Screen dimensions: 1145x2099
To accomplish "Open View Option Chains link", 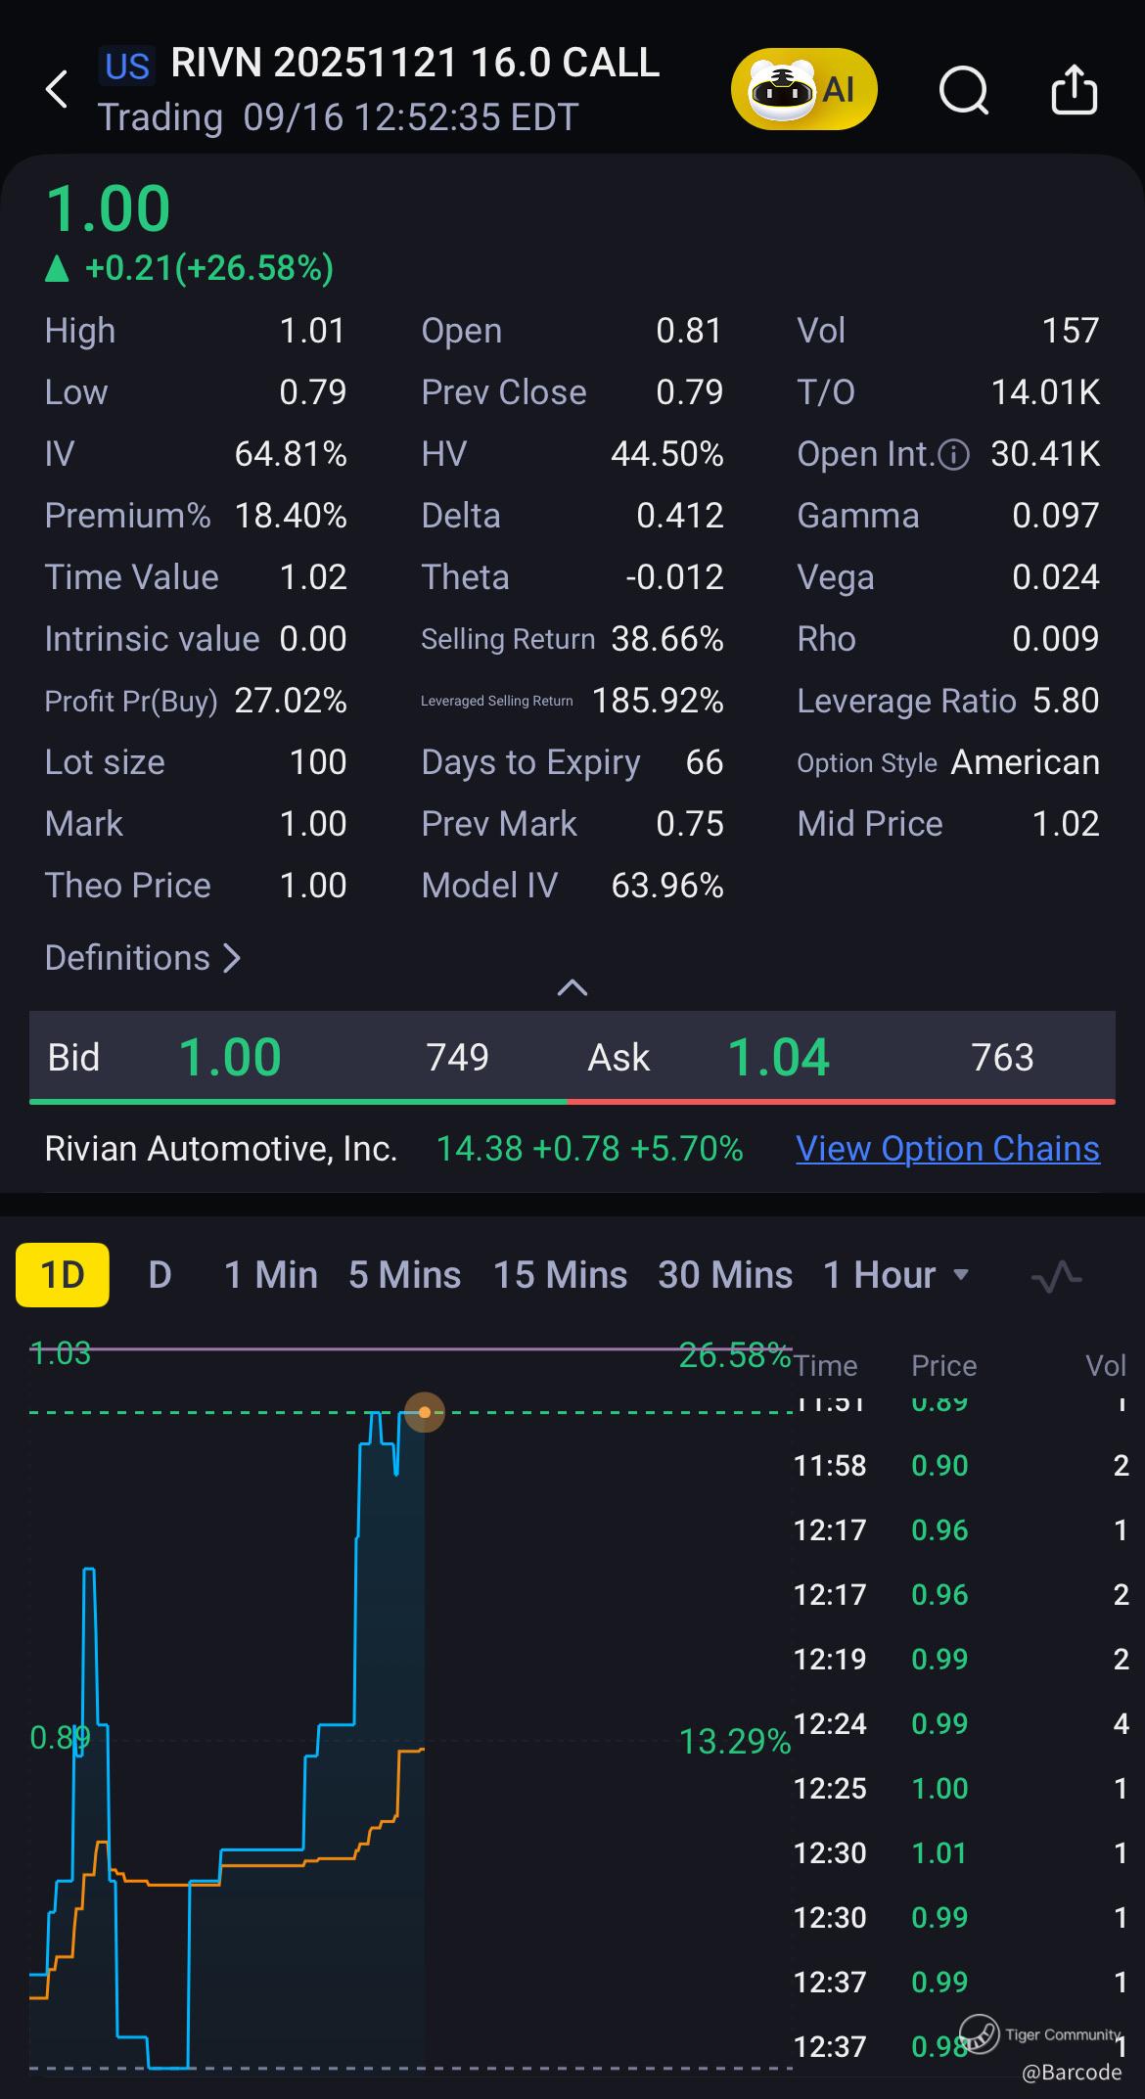I will pos(947,1149).
